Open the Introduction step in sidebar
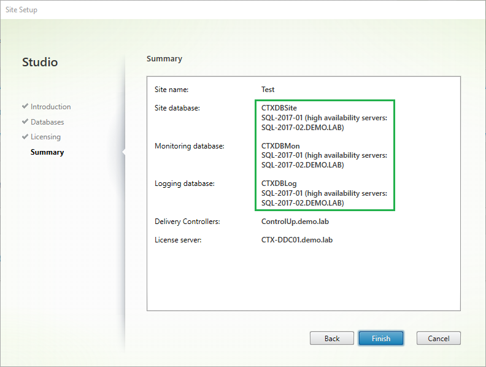Screen dimensions: 486x367 coord(50,107)
